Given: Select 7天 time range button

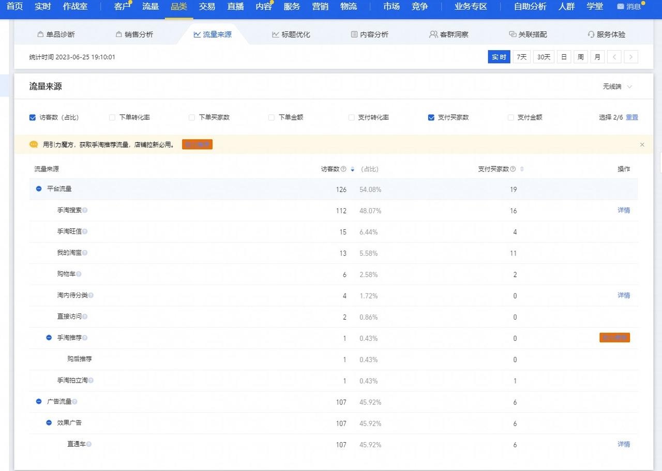Looking at the screenshot, I should 522,57.
